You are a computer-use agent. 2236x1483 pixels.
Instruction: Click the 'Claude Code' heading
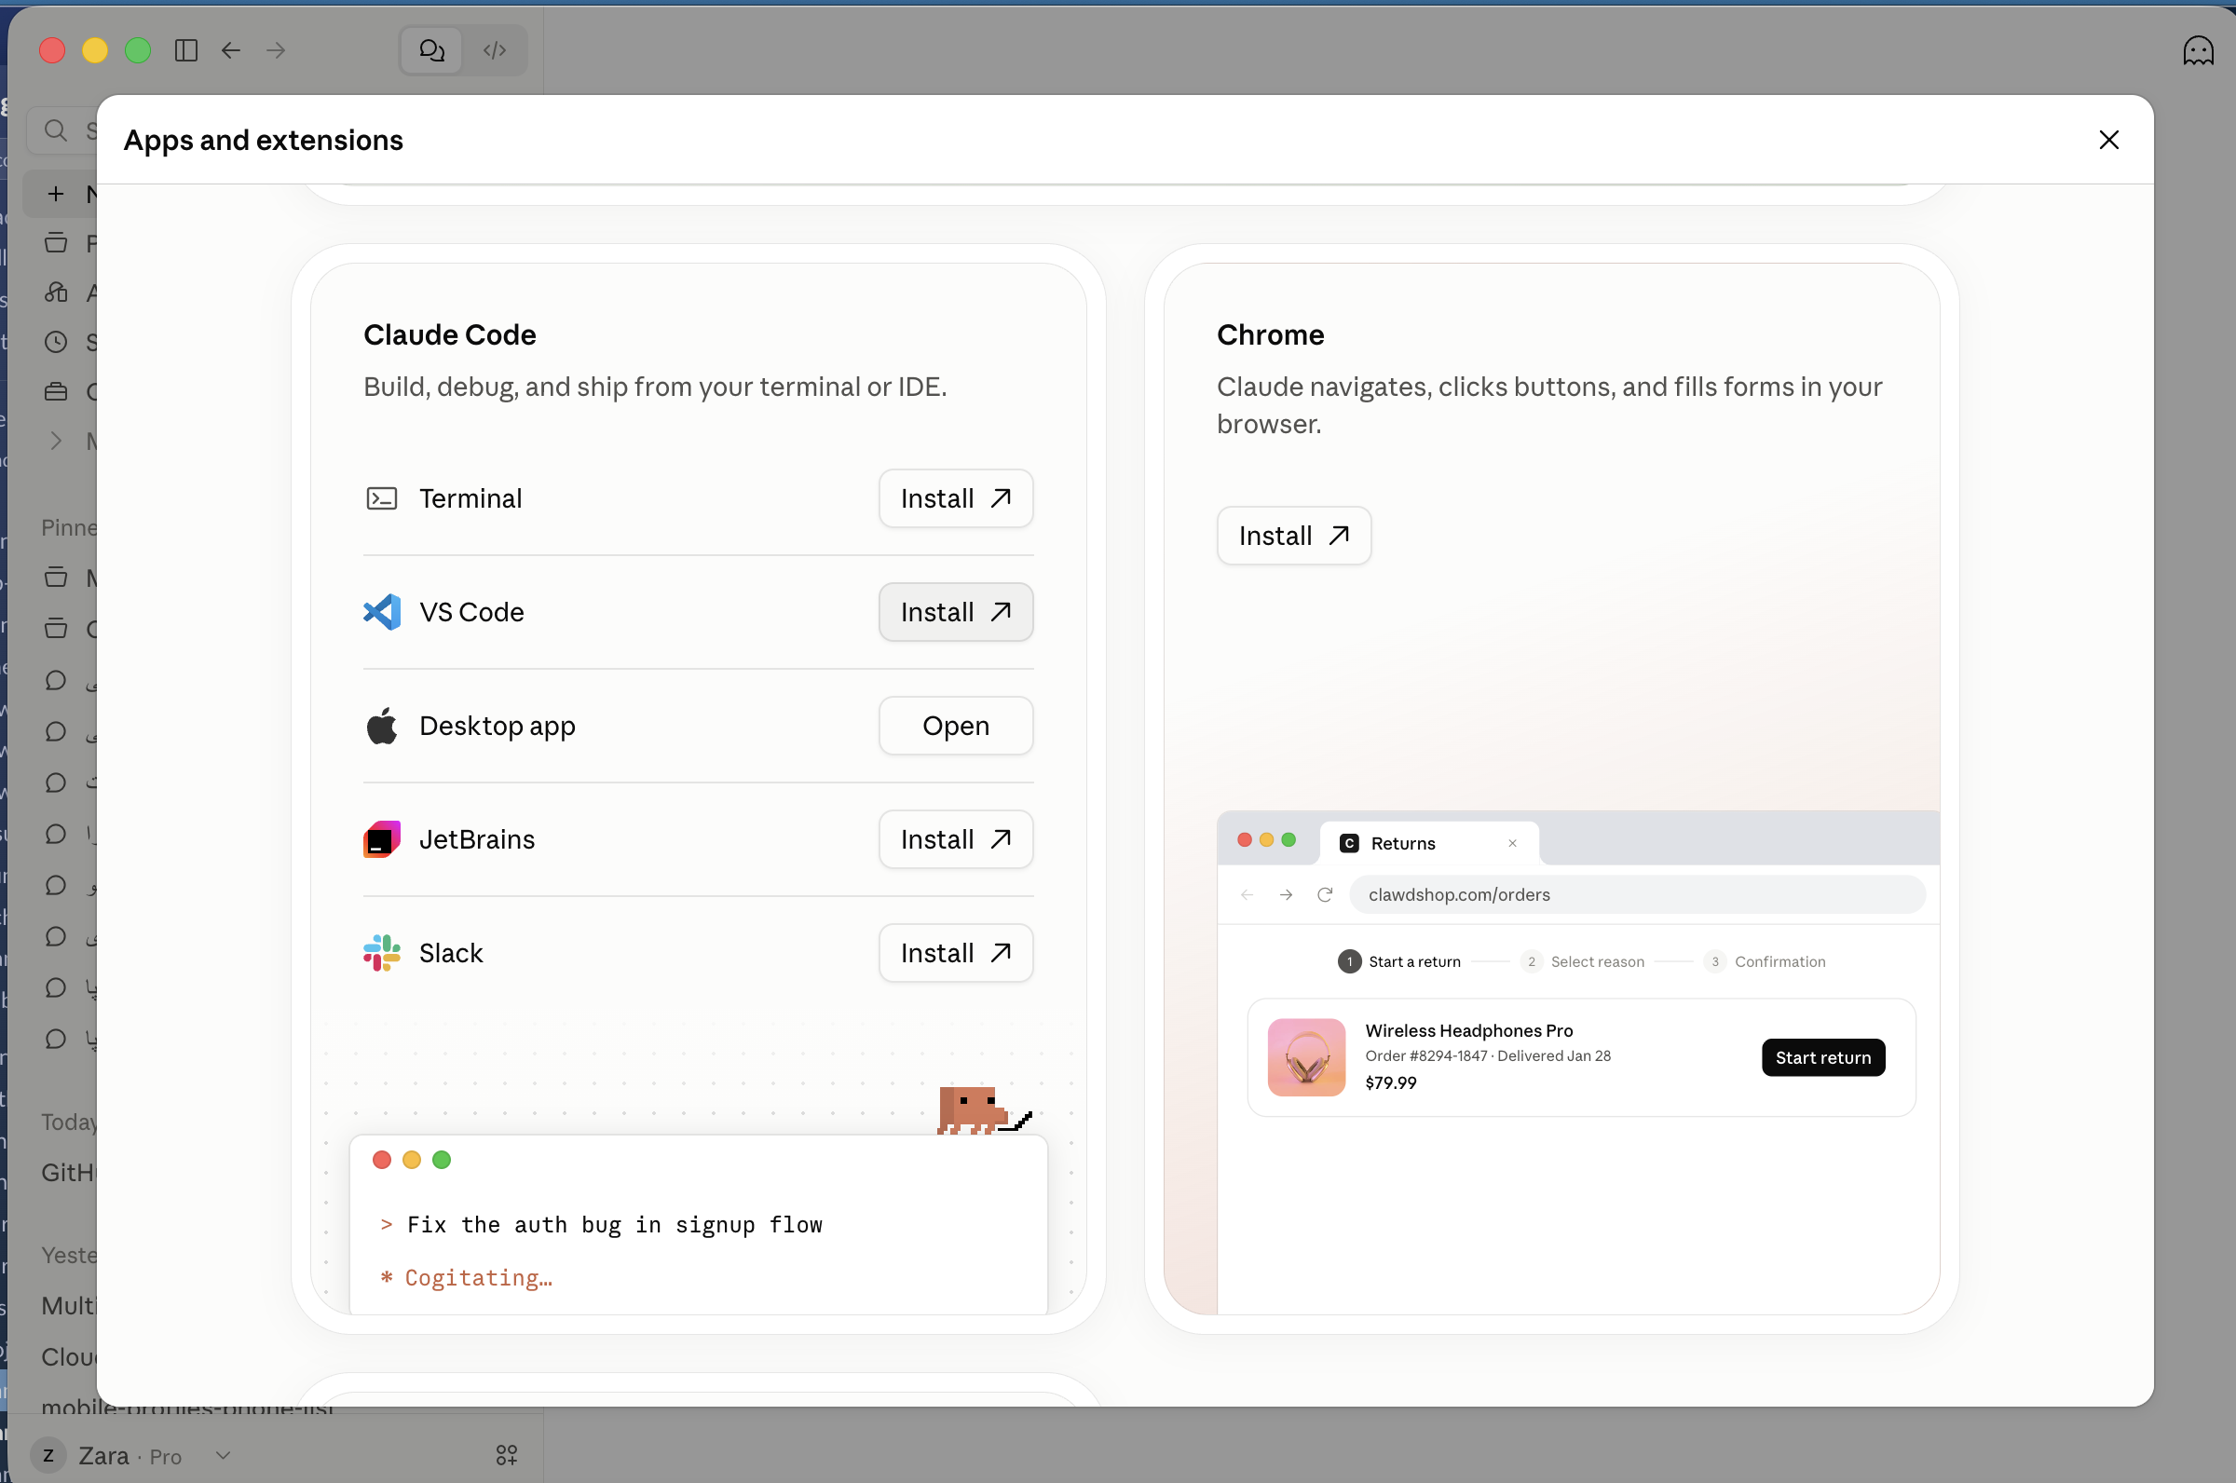pyautogui.click(x=449, y=334)
